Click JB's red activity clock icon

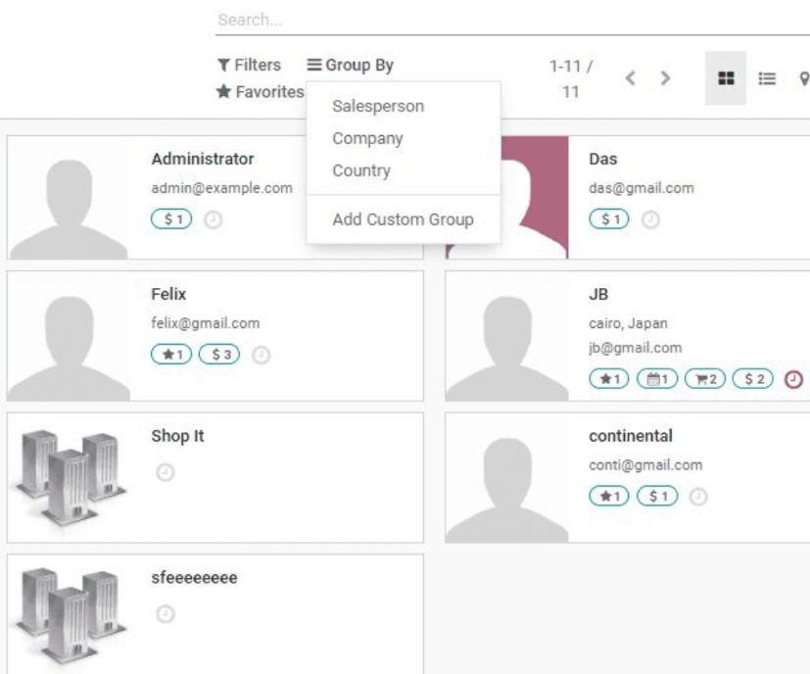[793, 379]
